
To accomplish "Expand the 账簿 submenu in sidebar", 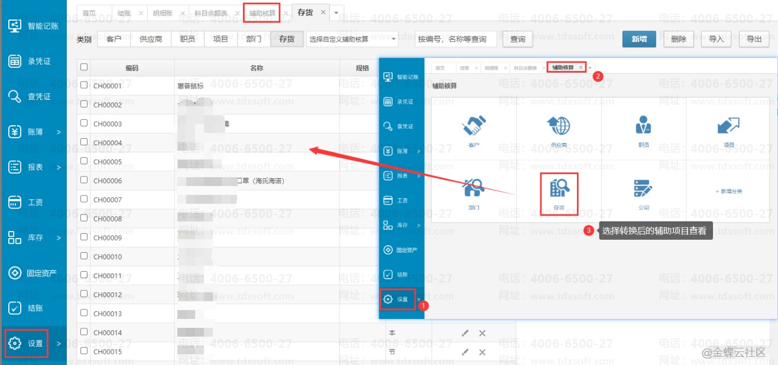I will (34, 132).
